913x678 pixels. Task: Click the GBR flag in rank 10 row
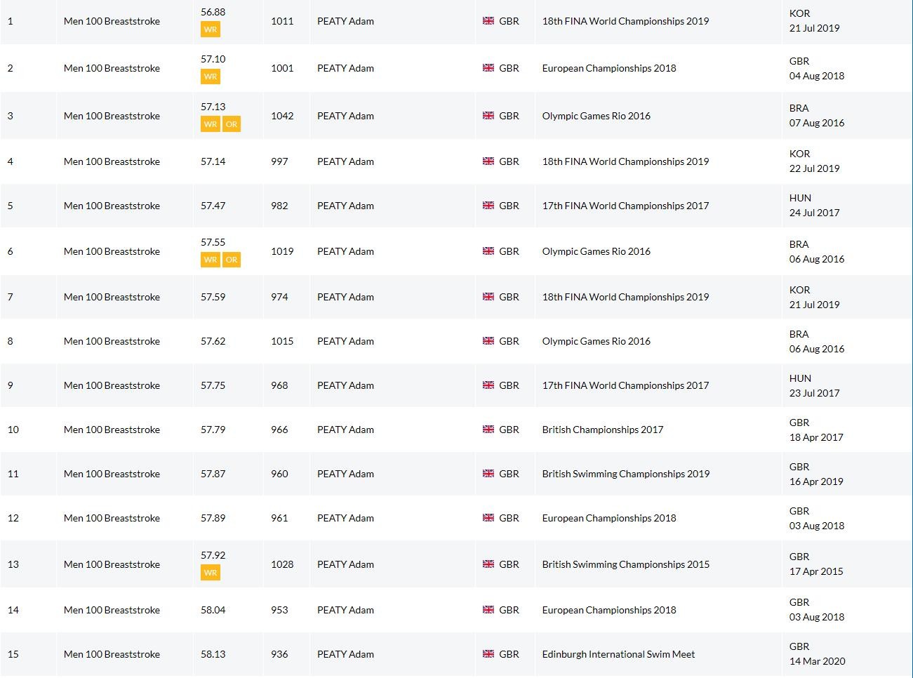488,430
